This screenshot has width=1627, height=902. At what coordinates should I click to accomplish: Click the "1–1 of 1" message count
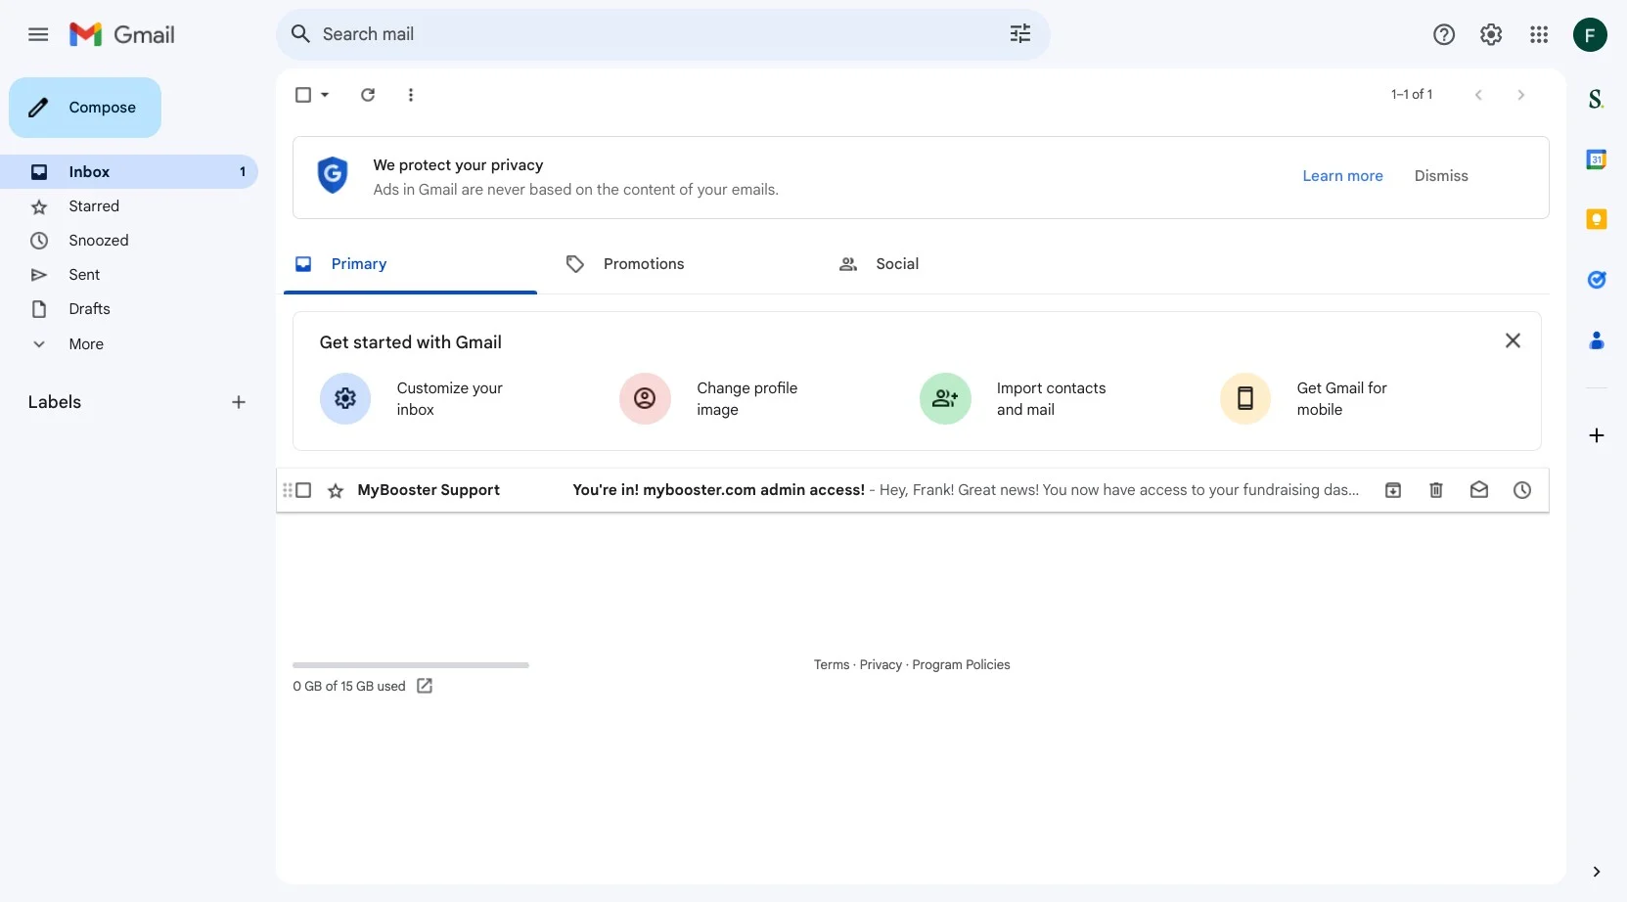[1412, 95]
